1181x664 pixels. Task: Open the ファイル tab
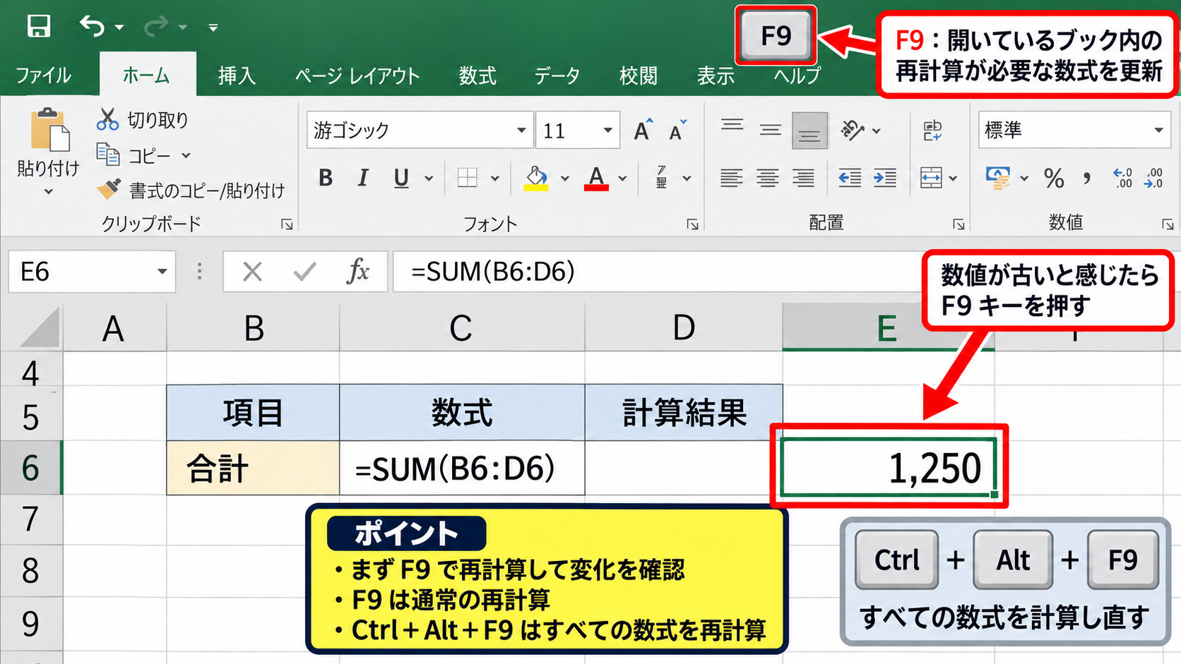tap(43, 76)
